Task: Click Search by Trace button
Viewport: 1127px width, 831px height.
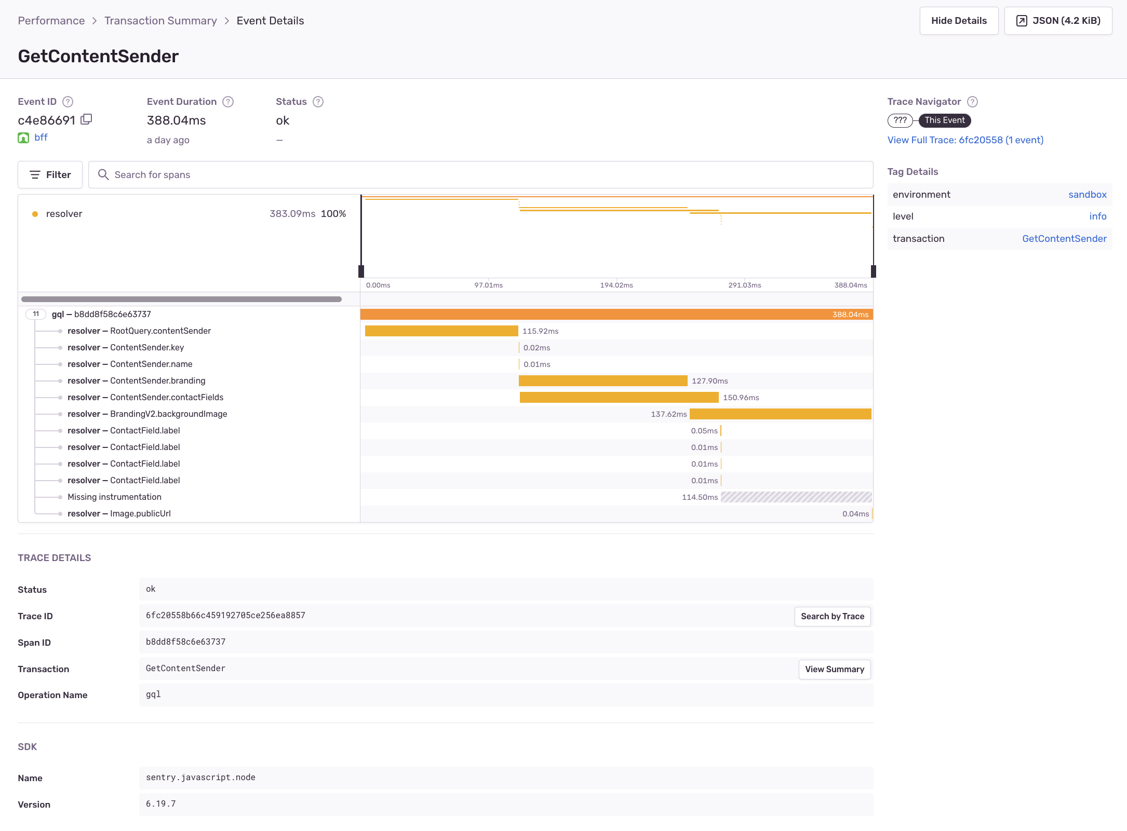Action: coord(832,616)
